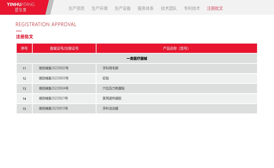
Task: Click registration number 湘岳械备20220021号
Action: tap(54, 98)
